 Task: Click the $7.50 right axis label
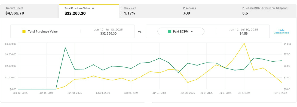287,54
